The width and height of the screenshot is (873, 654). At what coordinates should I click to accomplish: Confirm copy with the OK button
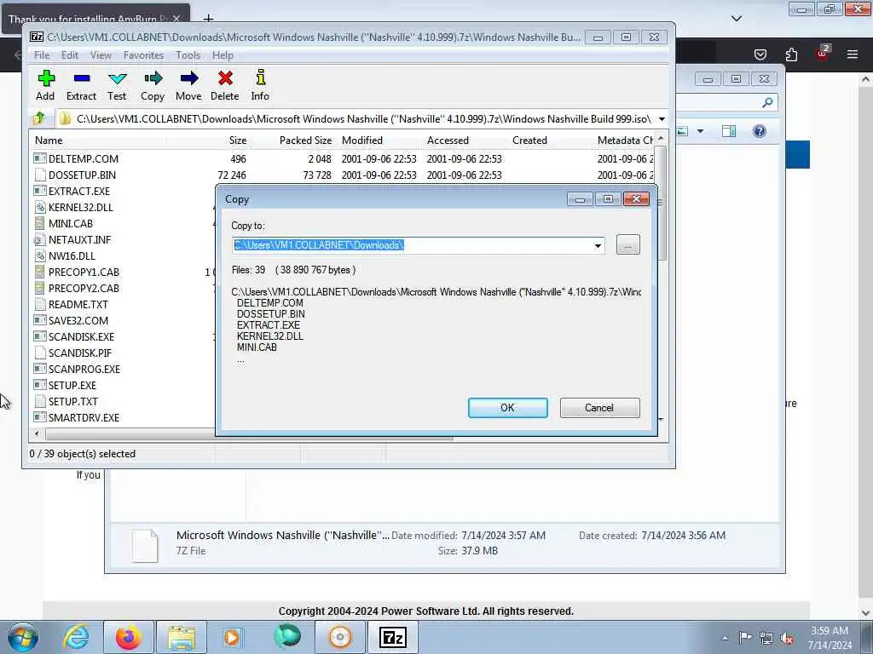[508, 408]
